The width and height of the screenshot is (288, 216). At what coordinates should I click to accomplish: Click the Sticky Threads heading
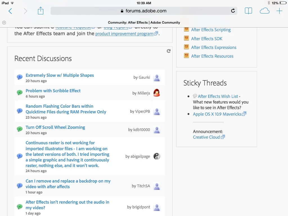(205, 83)
